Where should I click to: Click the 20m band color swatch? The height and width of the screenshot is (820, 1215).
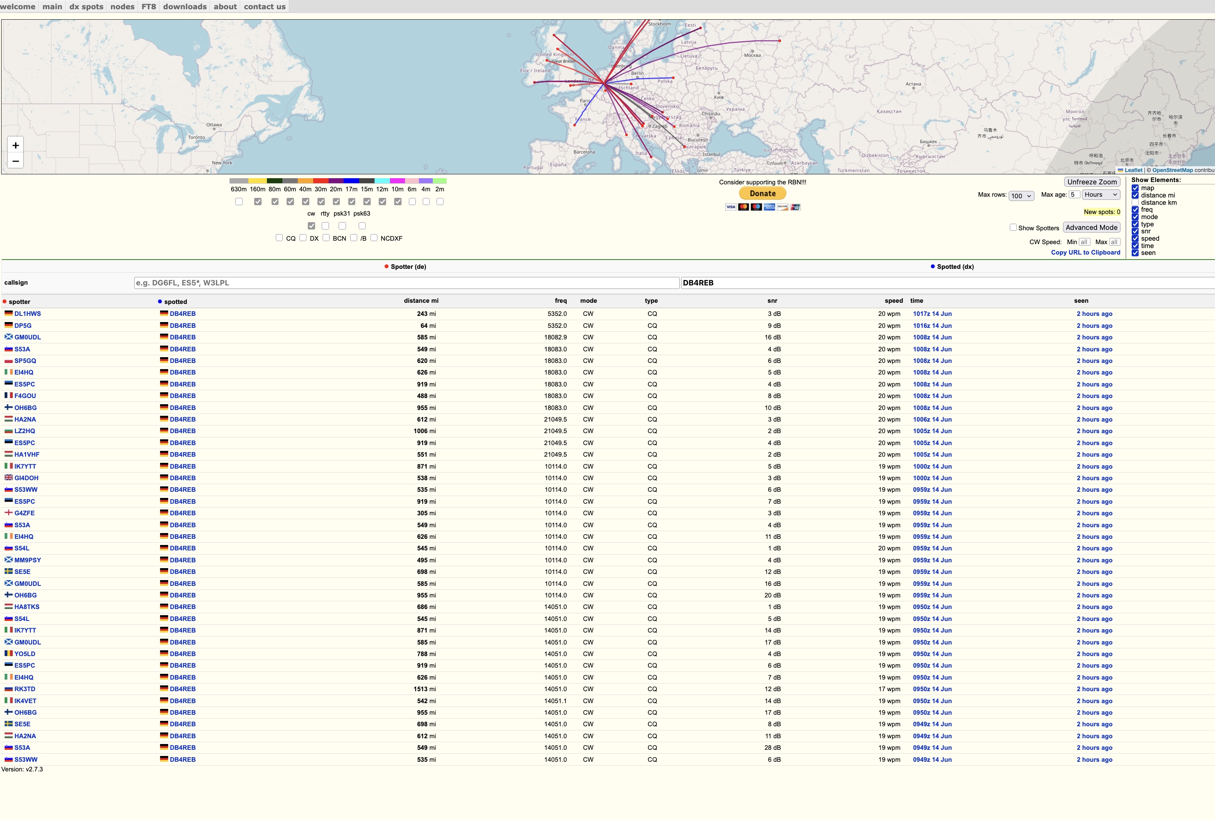[336, 181]
